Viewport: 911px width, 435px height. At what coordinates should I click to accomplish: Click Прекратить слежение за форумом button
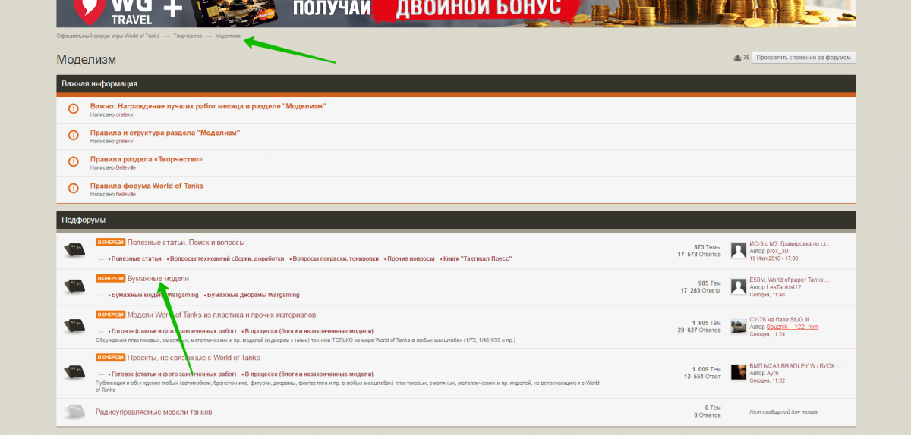tap(803, 58)
